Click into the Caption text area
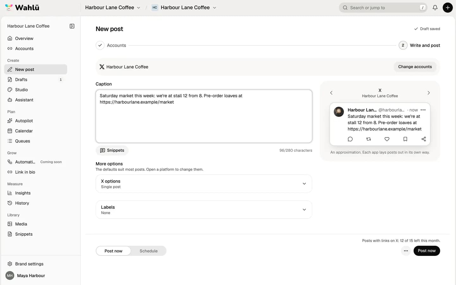This screenshot has width=456, height=285. pyautogui.click(x=204, y=116)
